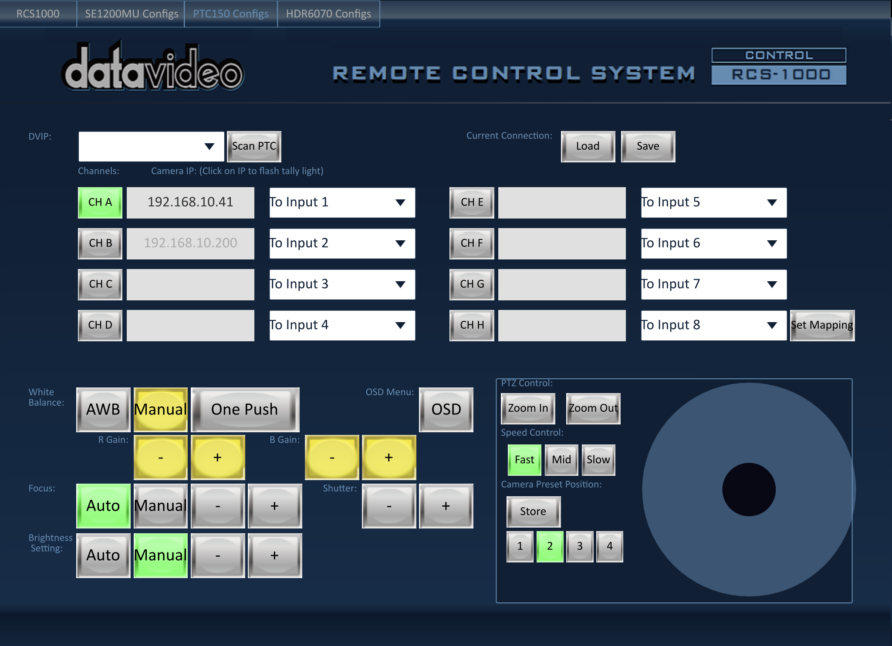The height and width of the screenshot is (646, 892).
Task: Click the empty CH D IP field
Action: pos(190,325)
